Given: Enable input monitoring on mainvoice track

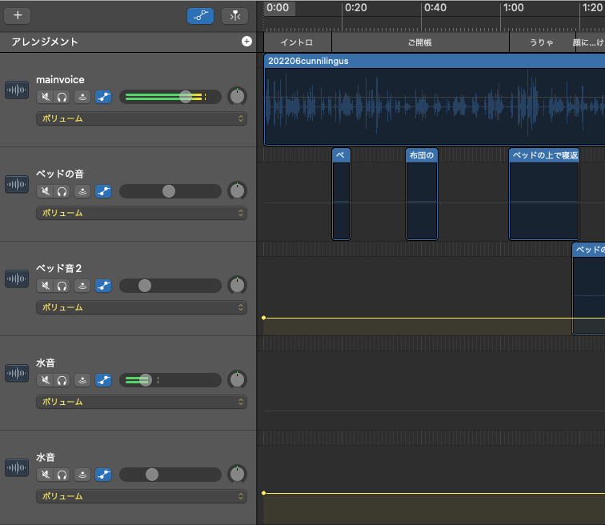Looking at the screenshot, I should point(82,97).
